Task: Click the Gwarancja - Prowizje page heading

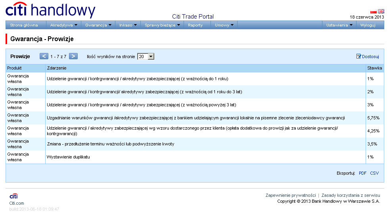Action: tap(42, 39)
